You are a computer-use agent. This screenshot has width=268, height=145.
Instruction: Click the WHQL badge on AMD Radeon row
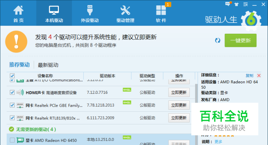click(x=127, y=137)
